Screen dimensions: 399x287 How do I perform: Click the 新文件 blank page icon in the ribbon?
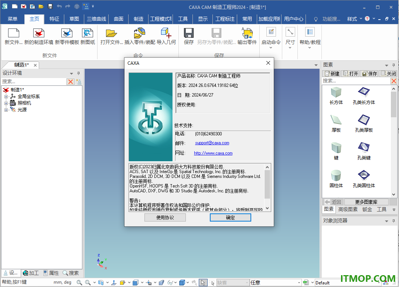pyautogui.click(x=14, y=33)
